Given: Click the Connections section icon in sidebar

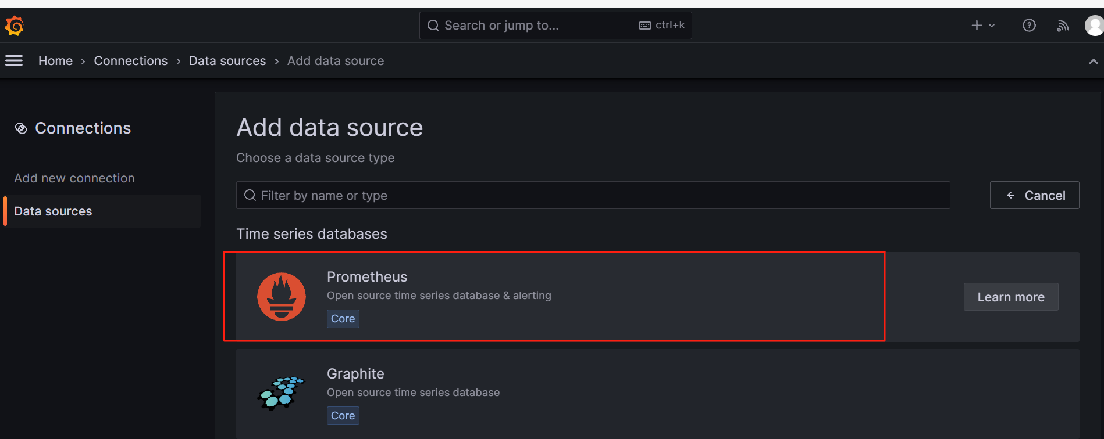Looking at the screenshot, I should pos(21,128).
